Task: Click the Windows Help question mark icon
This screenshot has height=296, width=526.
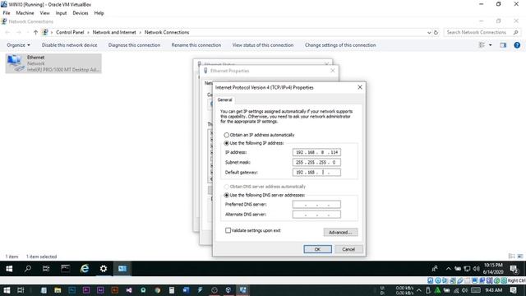Action: 517,45
